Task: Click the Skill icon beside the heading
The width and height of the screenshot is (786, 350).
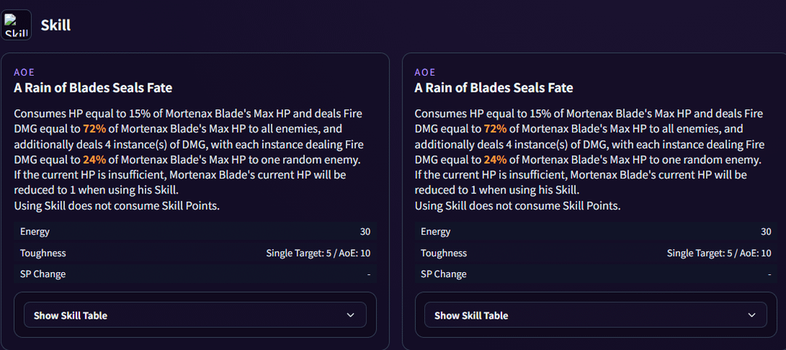Action: [x=16, y=25]
